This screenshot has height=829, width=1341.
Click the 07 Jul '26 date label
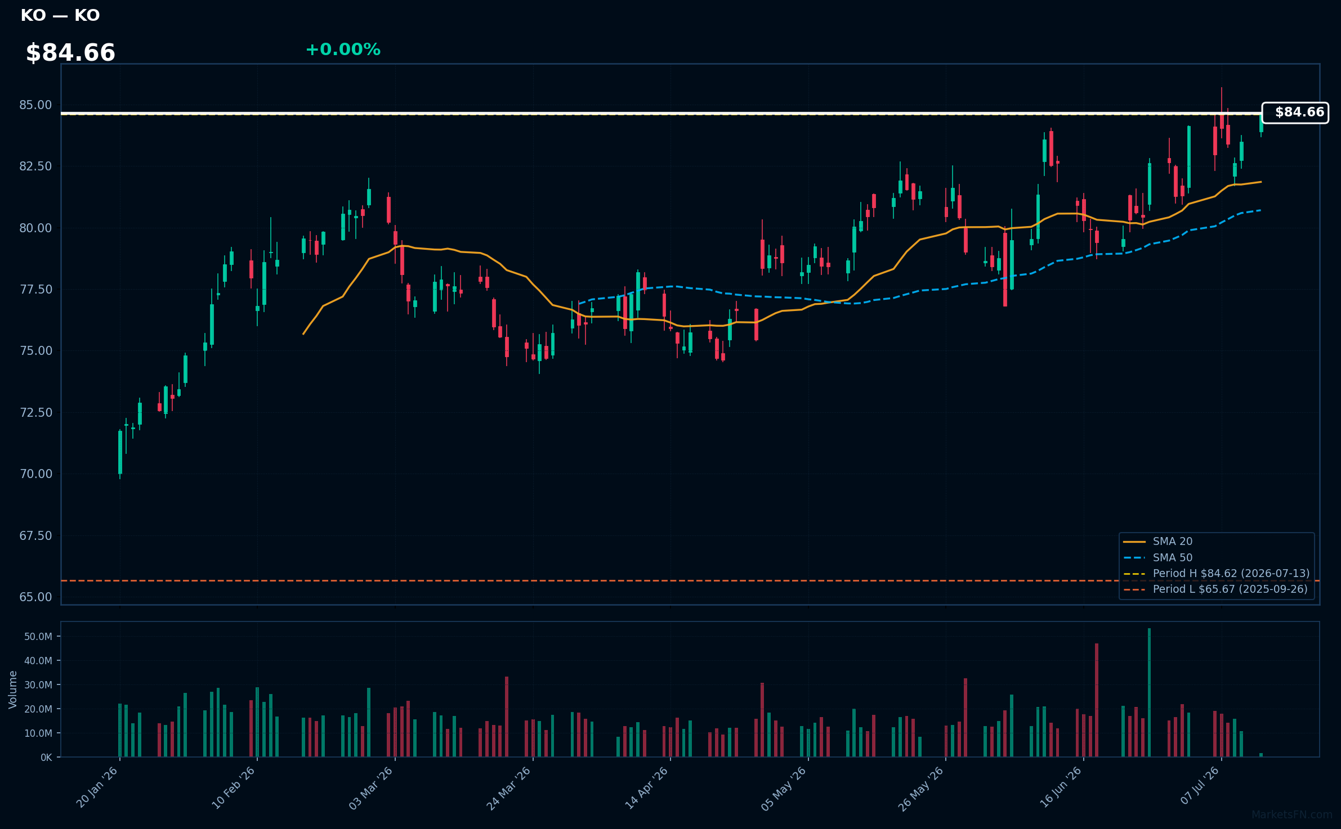point(1200,786)
